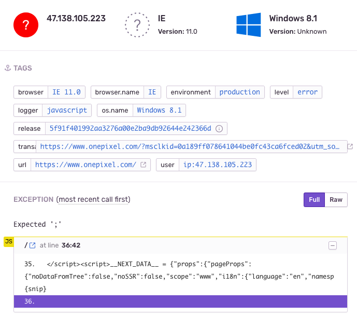Filter by level value error
The height and width of the screenshot is (316, 357).
[x=307, y=92]
